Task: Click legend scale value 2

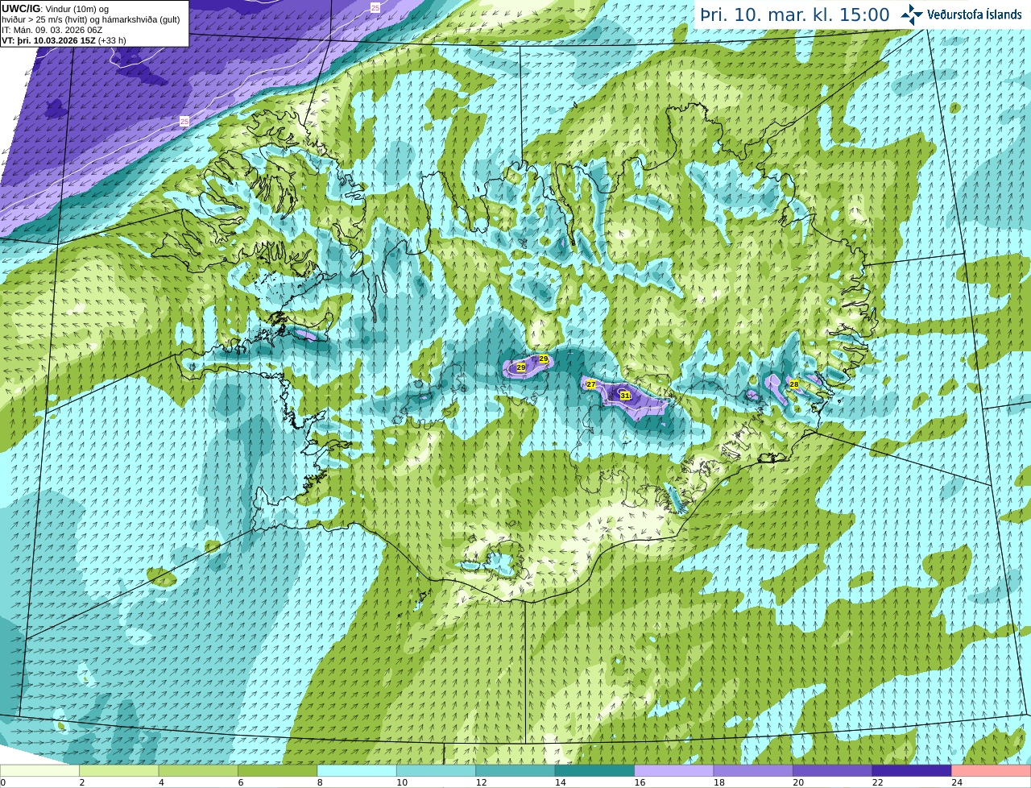Action: [x=82, y=782]
